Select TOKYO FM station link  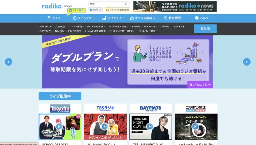tap(150, 27)
